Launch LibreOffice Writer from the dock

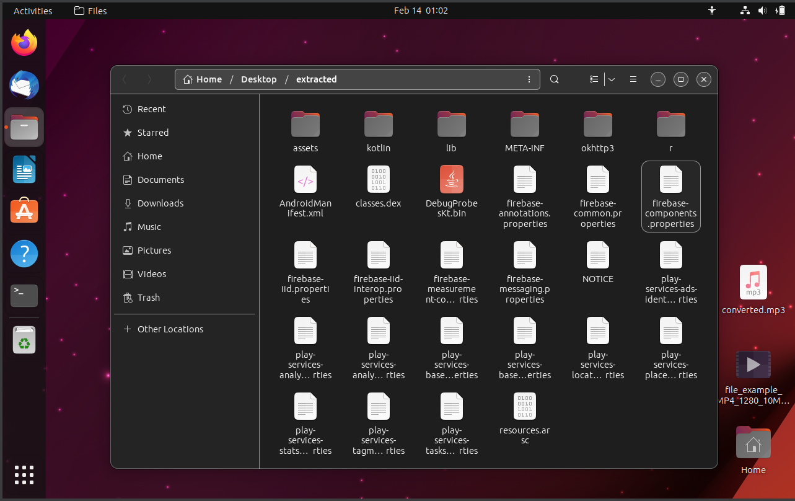(24, 169)
